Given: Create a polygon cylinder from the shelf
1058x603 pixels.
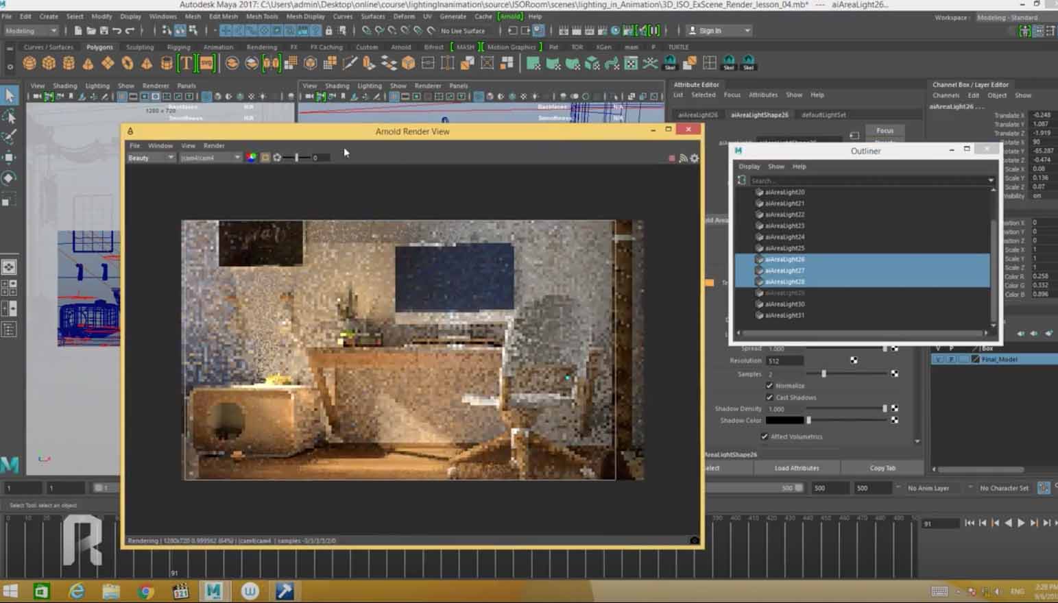Looking at the screenshot, I should pyautogui.click(x=69, y=64).
